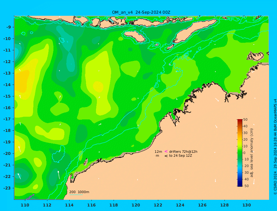This screenshot has width=277, height=211.
Task: Click the longitude axis label '110'
Action: (25, 205)
